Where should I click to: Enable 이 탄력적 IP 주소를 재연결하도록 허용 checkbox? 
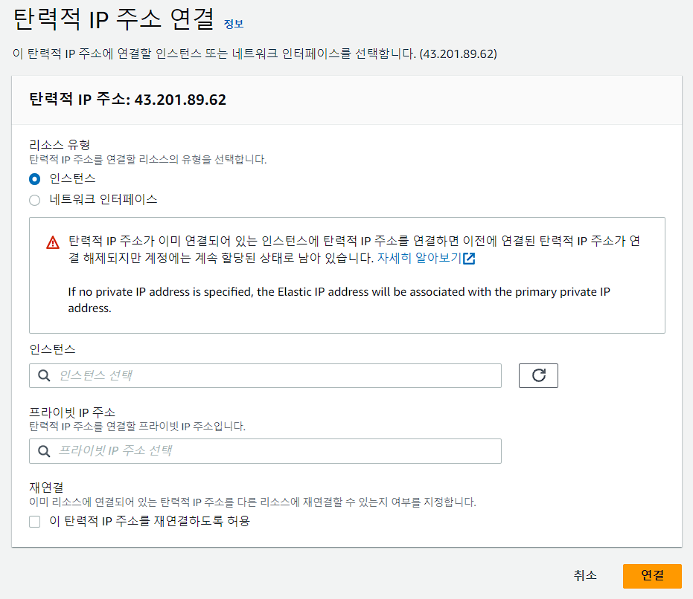click(34, 522)
